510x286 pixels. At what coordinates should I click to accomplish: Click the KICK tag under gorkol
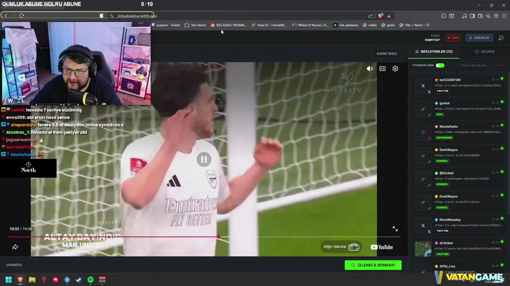439,114
